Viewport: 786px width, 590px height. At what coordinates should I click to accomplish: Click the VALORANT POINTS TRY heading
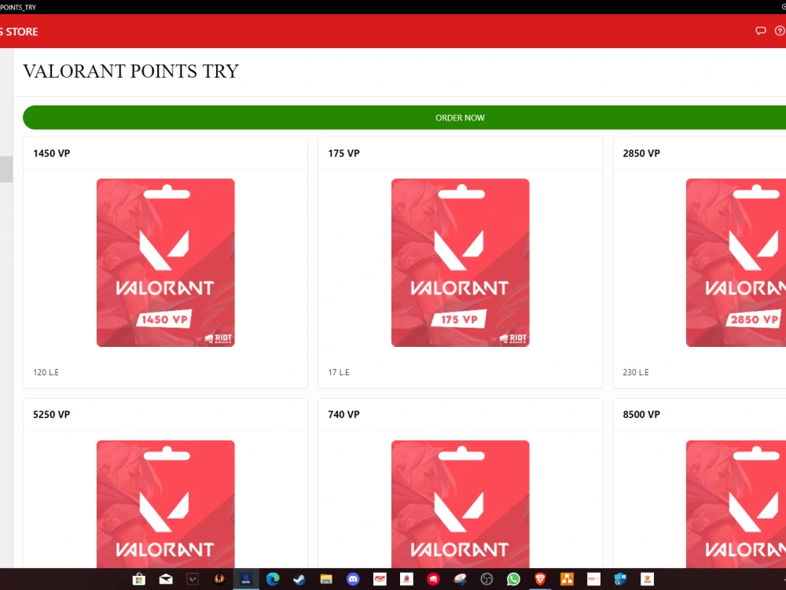point(130,72)
